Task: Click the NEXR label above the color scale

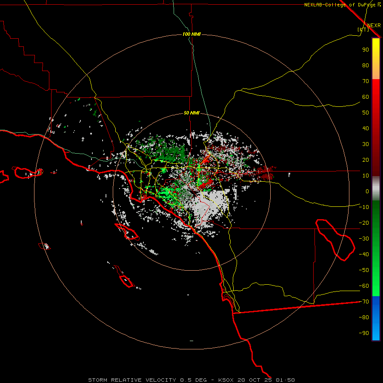Action: 374,26
